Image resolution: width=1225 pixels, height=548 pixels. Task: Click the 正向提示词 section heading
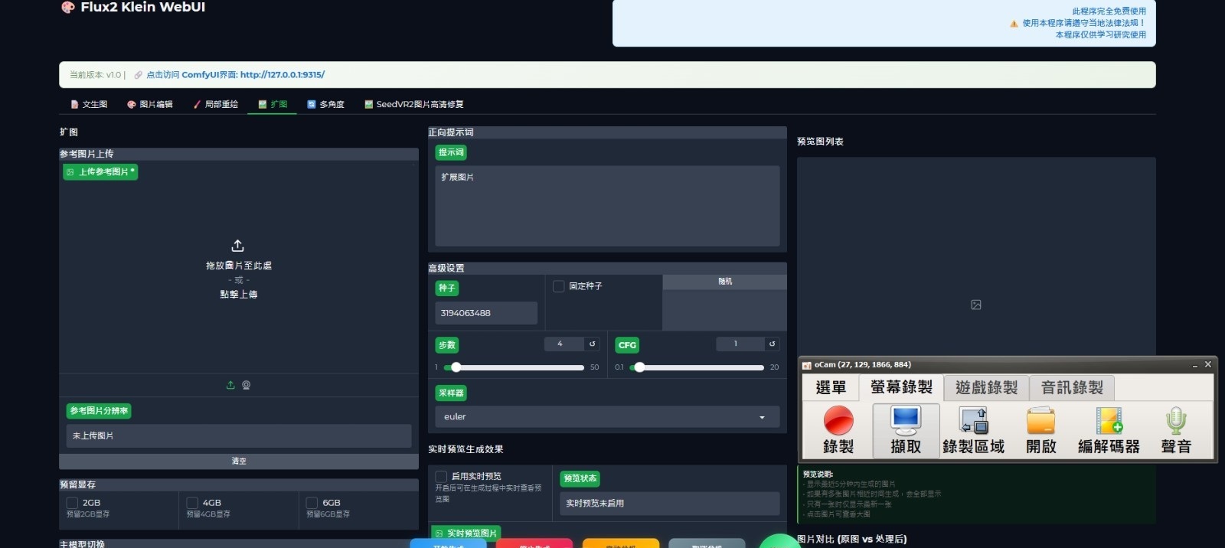(x=451, y=132)
